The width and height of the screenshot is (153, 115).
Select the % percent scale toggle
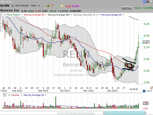click(149, 91)
